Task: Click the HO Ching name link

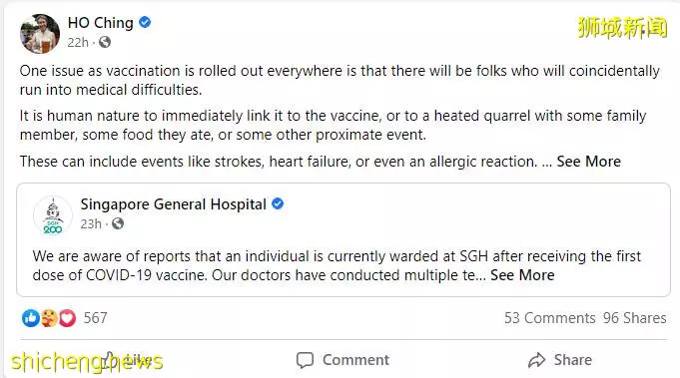Action: (100, 23)
